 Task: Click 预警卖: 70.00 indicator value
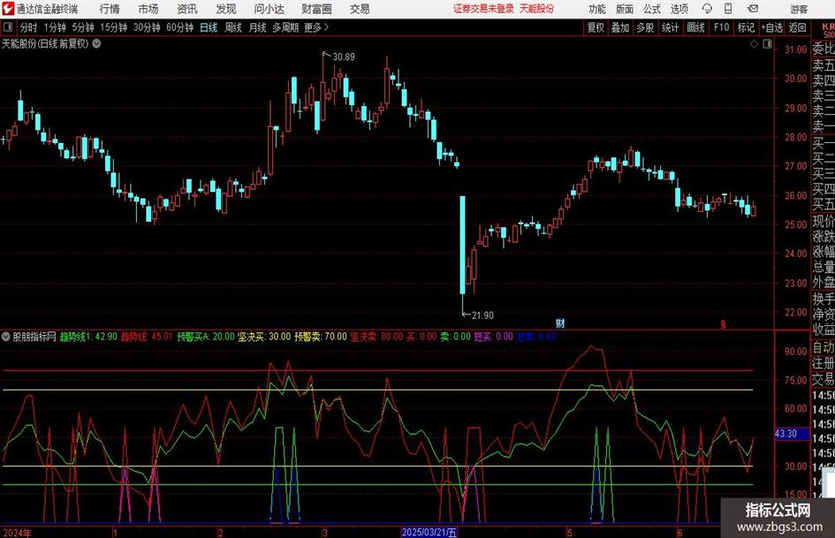point(321,337)
